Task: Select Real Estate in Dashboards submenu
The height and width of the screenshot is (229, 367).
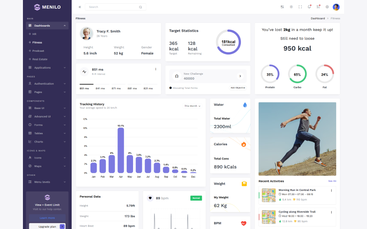Action: click(39, 59)
